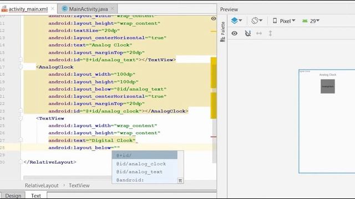Select the @+id/ autocomplete suggestion
The height and width of the screenshot is (199, 355).
click(x=145, y=155)
